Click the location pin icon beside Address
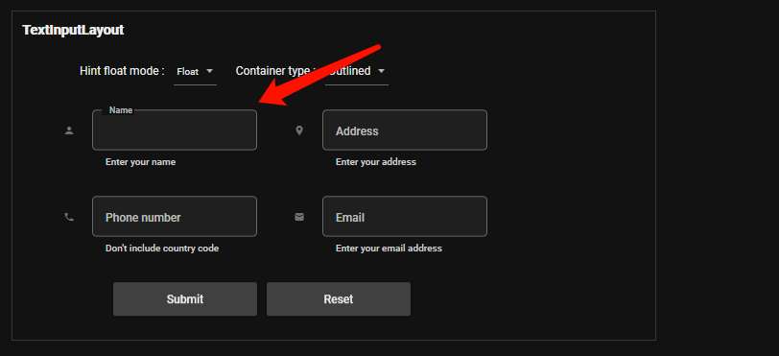This screenshot has height=356, width=779. (299, 131)
